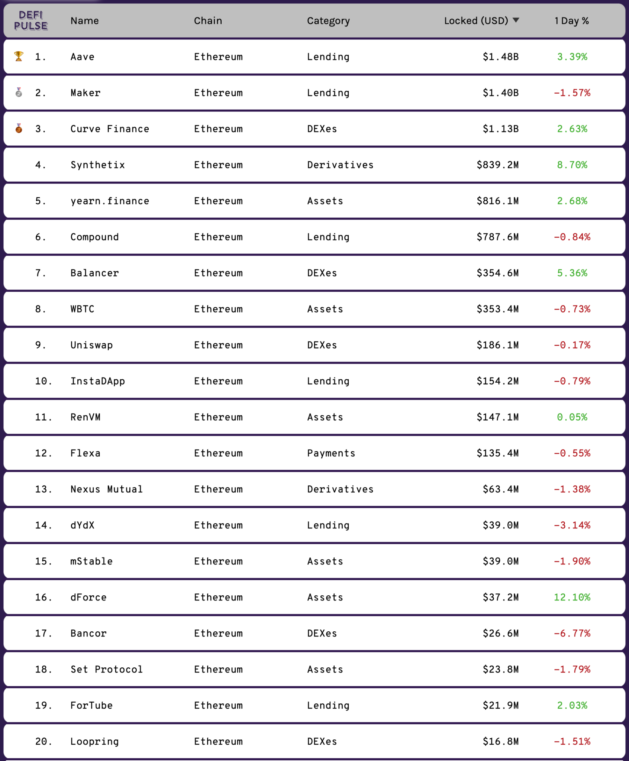Open the Uniswap project link
The image size is (629, 761).
coord(92,345)
